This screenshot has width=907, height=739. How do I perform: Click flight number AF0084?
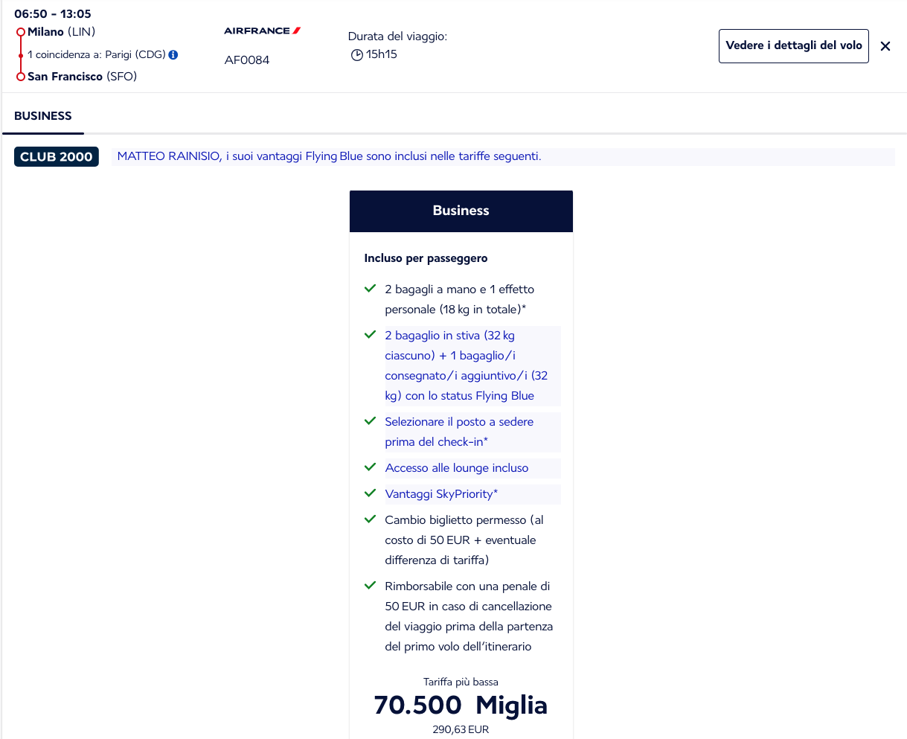(x=247, y=60)
